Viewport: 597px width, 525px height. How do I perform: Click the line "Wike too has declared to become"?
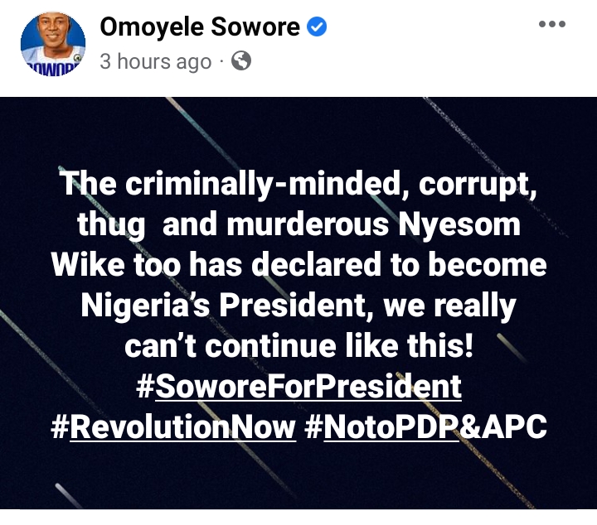click(x=298, y=266)
